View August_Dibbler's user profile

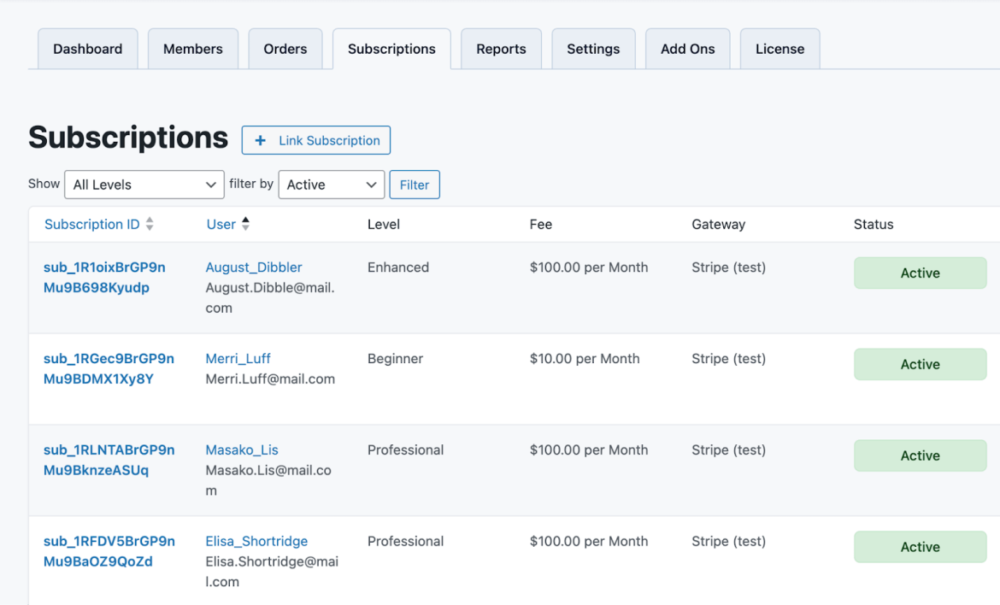point(253,267)
